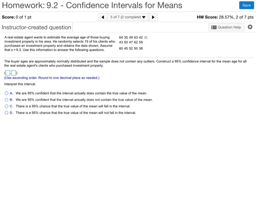
Task: Select option A does contain true mean
Action: 6,93
